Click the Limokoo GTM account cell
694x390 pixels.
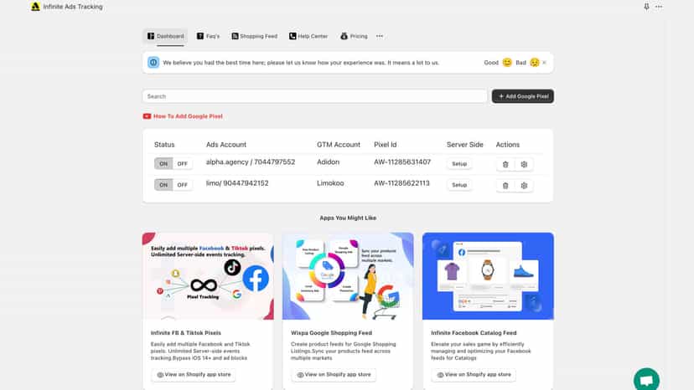(x=330, y=183)
